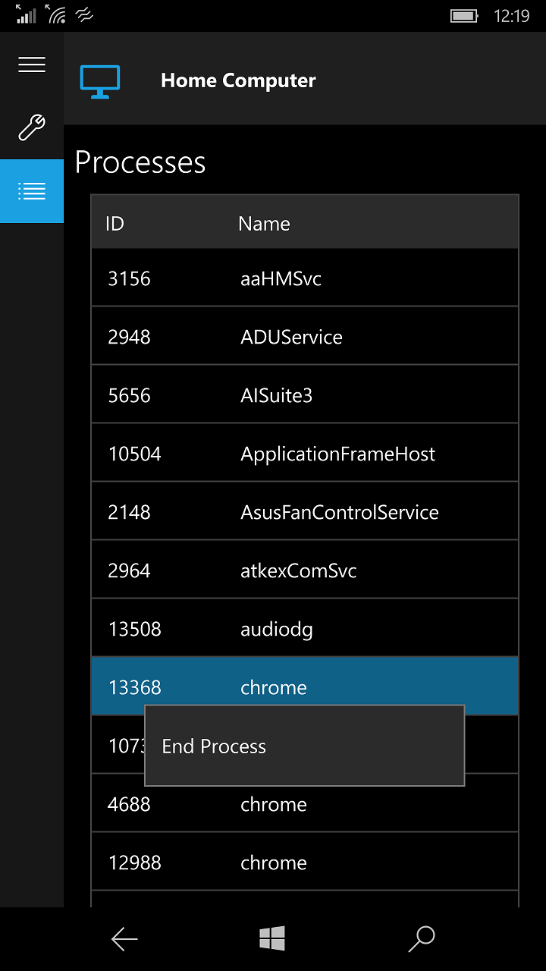Tap the Back arrow navigation button
This screenshot has height=971, width=546.
tap(124, 939)
